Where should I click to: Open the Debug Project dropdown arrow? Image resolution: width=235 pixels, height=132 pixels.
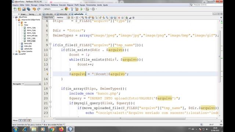(90, 9)
